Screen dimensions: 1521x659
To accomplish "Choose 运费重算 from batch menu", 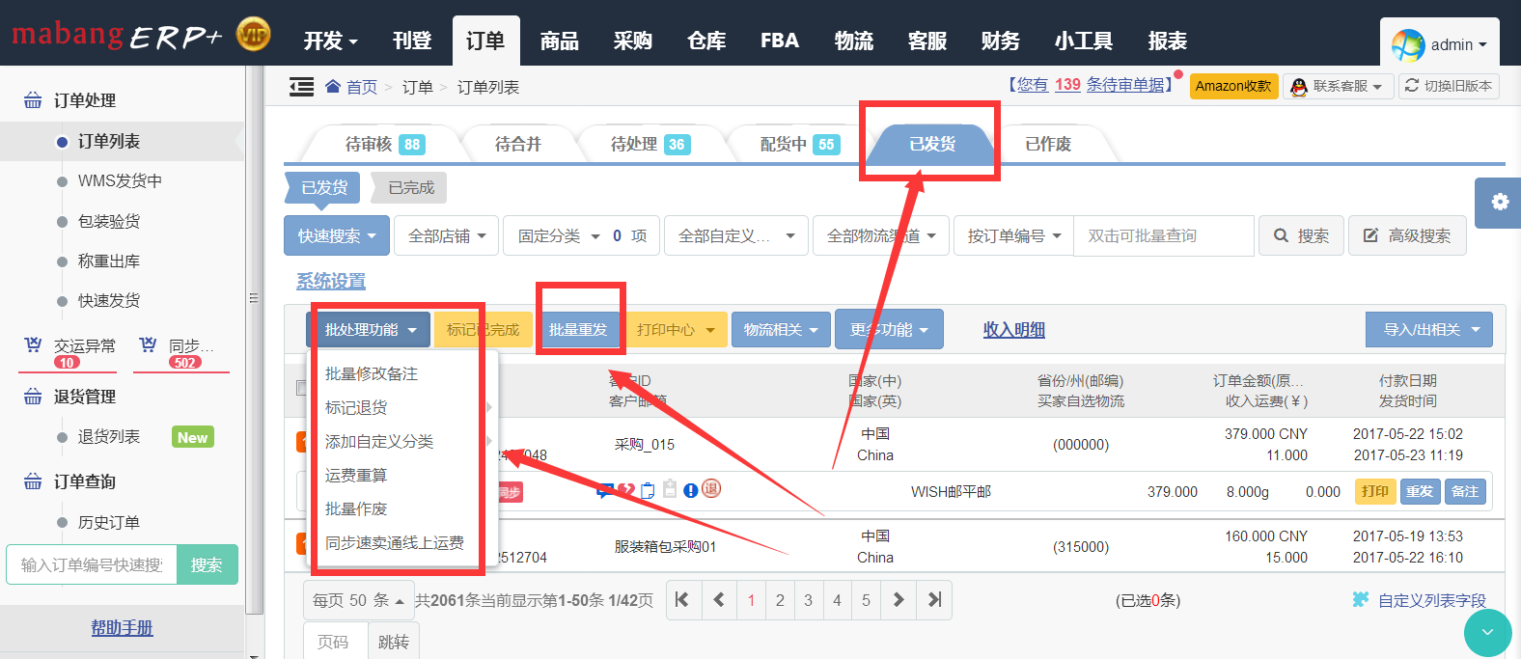I will pyautogui.click(x=356, y=476).
